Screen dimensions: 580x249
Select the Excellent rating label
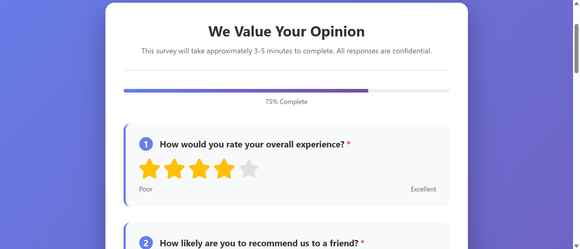[x=423, y=189]
